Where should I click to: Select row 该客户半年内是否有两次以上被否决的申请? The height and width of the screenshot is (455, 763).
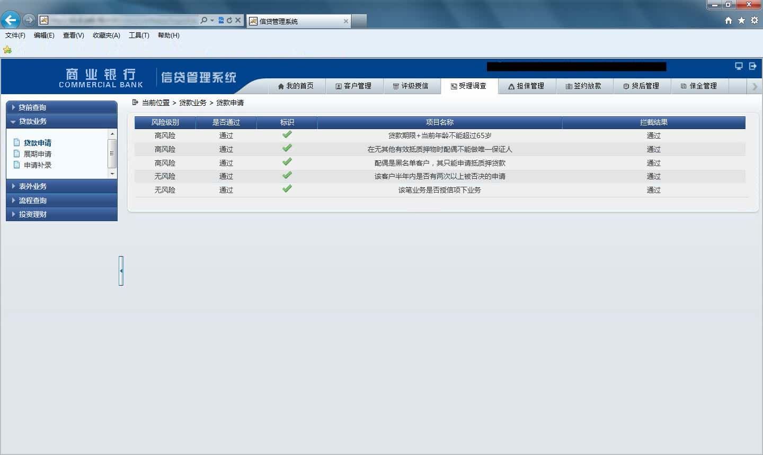[440, 176]
